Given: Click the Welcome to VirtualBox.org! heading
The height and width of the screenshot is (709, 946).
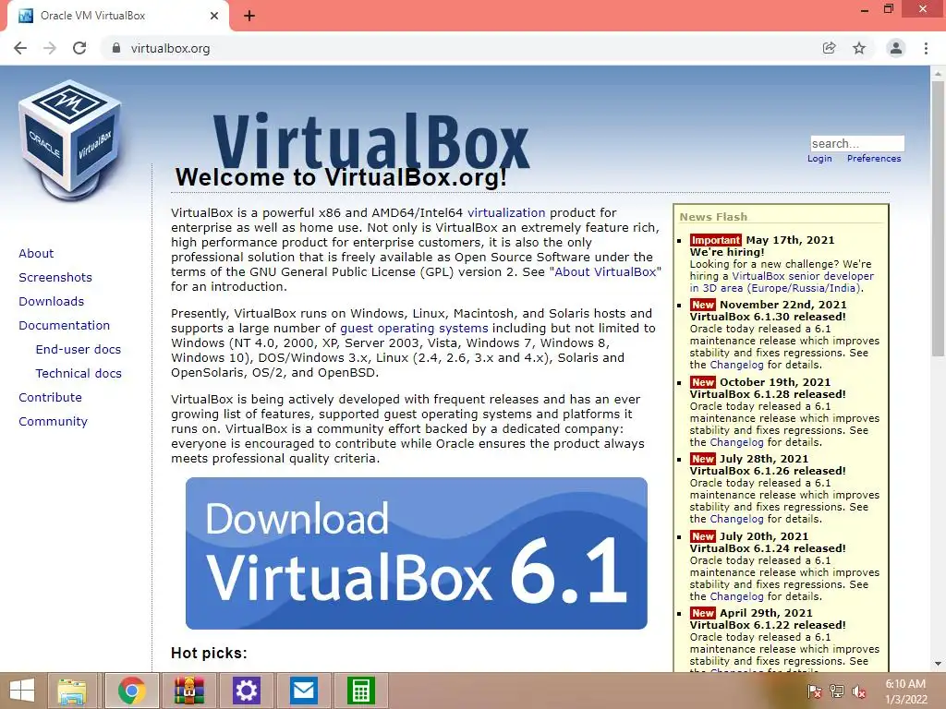Looking at the screenshot, I should coord(341,177).
